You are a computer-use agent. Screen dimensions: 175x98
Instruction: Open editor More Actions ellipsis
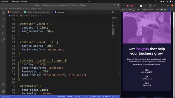click(x=117, y=12)
